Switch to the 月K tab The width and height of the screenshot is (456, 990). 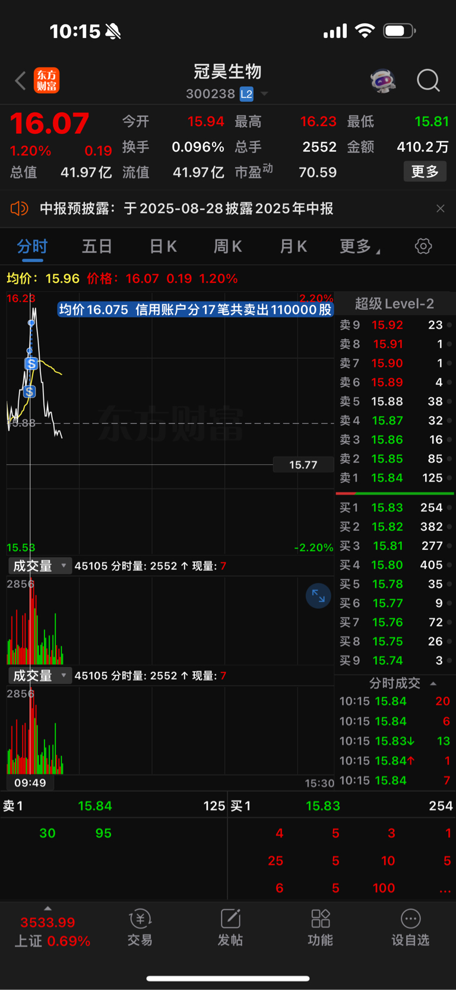click(x=293, y=246)
